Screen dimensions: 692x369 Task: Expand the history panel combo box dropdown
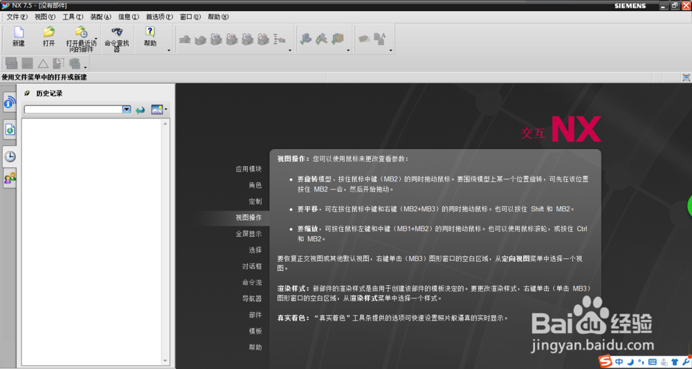tap(127, 109)
